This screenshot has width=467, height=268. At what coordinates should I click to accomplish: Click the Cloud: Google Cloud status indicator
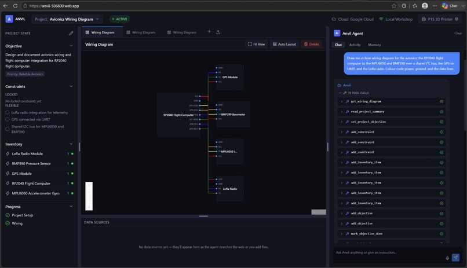[x=353, y=19]
